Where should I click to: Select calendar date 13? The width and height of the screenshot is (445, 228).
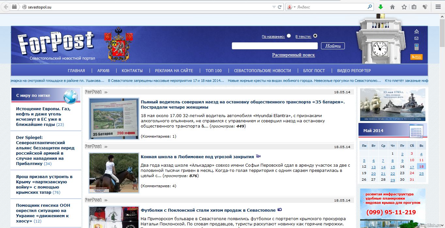pos(373,167)
